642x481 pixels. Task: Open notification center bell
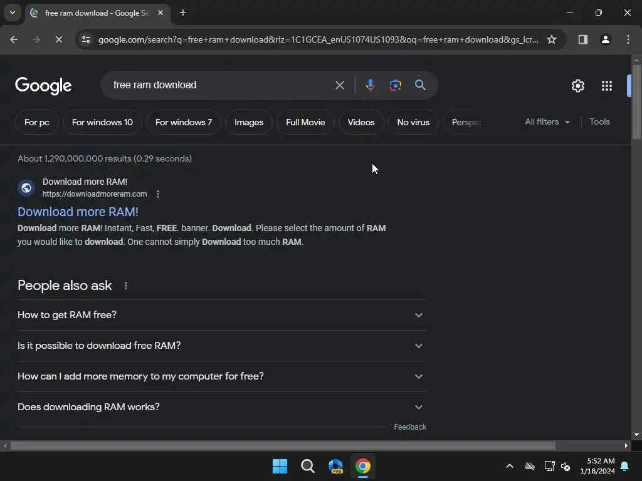click(624, 466)
